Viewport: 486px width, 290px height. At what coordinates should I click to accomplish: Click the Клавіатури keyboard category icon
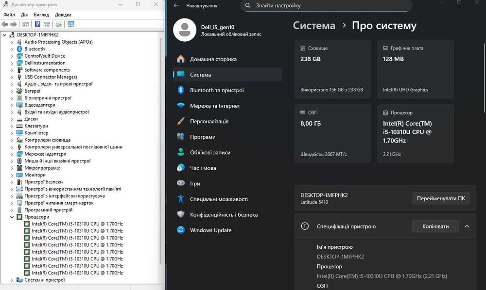19,126
